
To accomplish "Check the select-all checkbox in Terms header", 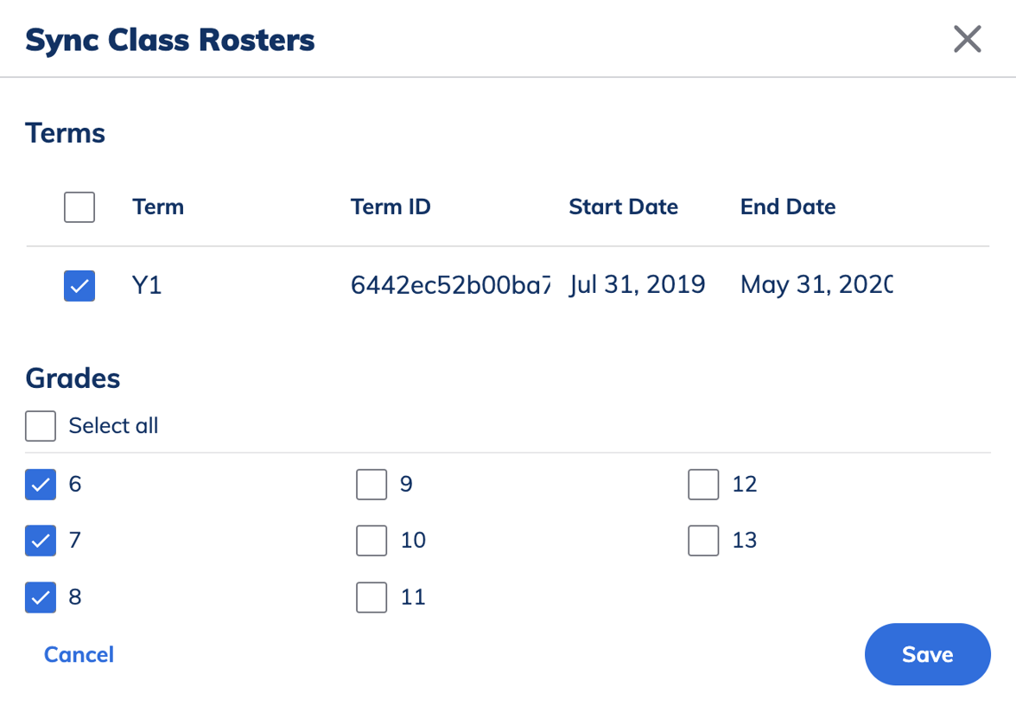I will click(x=79, y=207).
